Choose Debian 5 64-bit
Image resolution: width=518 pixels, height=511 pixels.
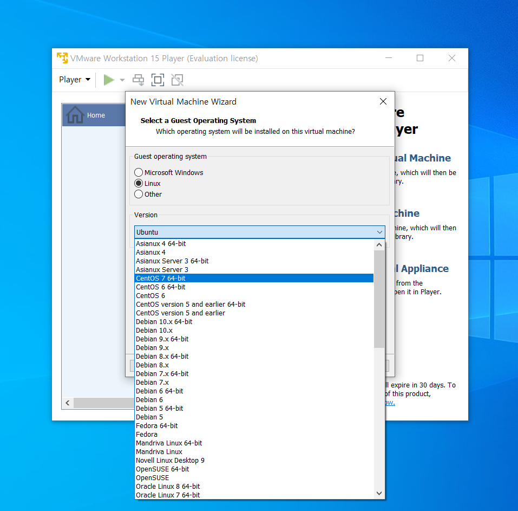click(x=254, y=409)
